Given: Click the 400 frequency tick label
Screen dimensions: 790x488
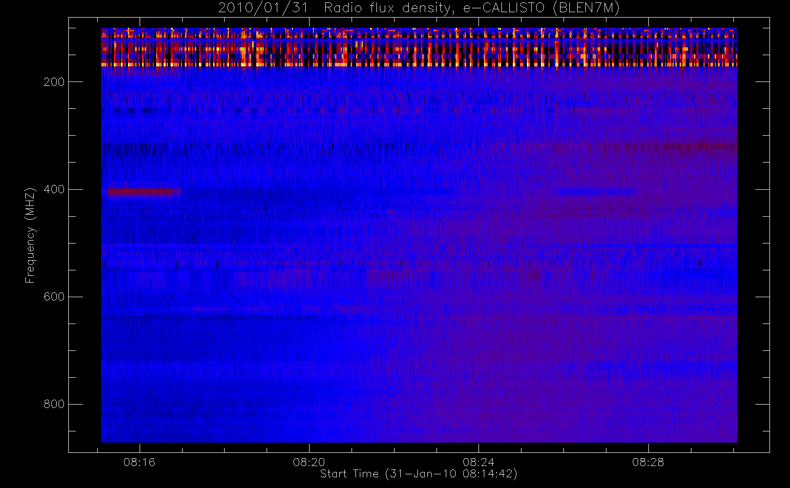Looking at the screenshot, I should (54, 189).
